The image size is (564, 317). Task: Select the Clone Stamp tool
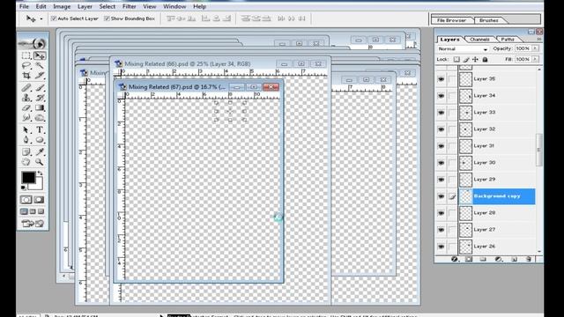(x=26, y=98)
